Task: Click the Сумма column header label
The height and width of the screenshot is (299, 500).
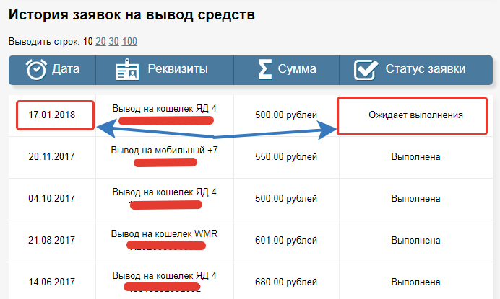Action: [x=297, y=68]
